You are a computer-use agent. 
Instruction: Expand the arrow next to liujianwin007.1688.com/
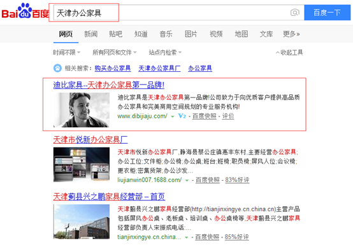pos(187,180)
